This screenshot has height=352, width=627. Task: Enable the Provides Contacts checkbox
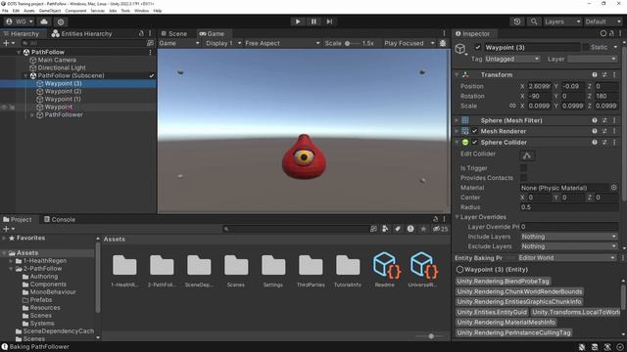pyautogui.click(x=523, y=178)
